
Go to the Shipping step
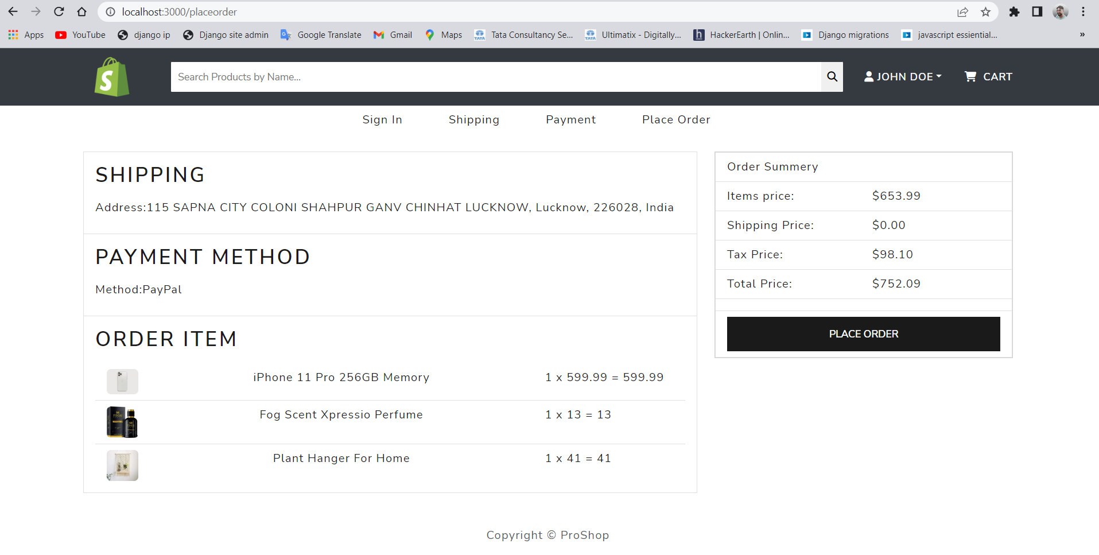coord(473,120)
